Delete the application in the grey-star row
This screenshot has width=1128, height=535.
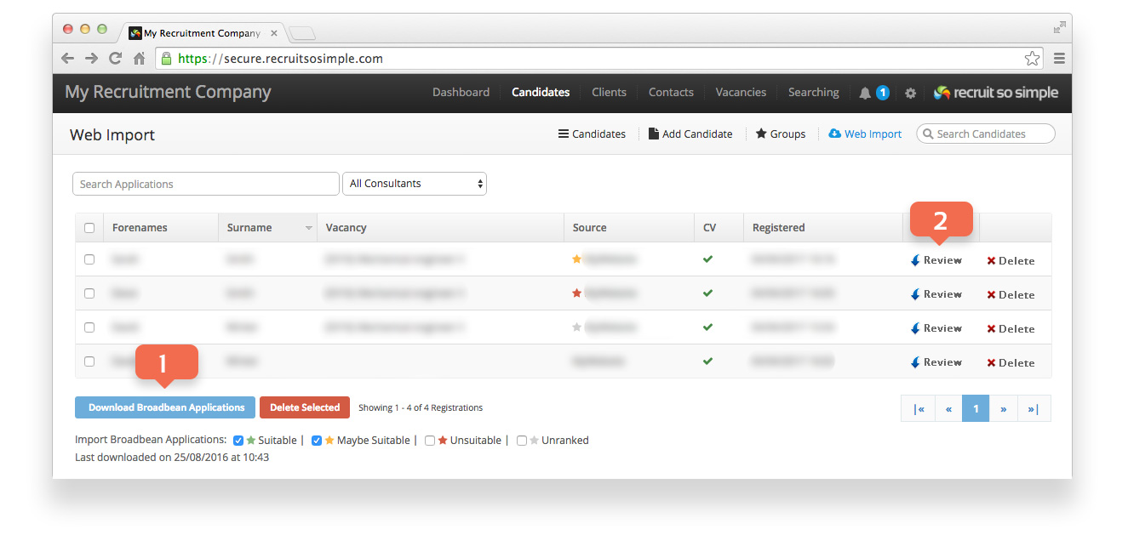1011,329
